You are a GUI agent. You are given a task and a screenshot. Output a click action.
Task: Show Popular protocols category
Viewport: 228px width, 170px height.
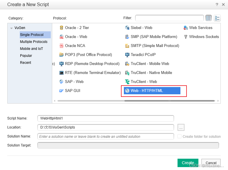click(x=26, y=56)
